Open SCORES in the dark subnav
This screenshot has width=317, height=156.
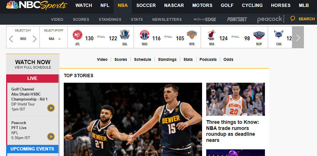(x=81, y=19)
